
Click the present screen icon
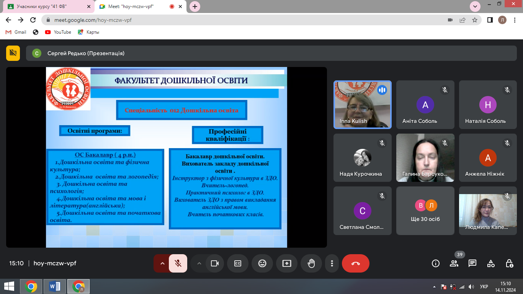287,263
